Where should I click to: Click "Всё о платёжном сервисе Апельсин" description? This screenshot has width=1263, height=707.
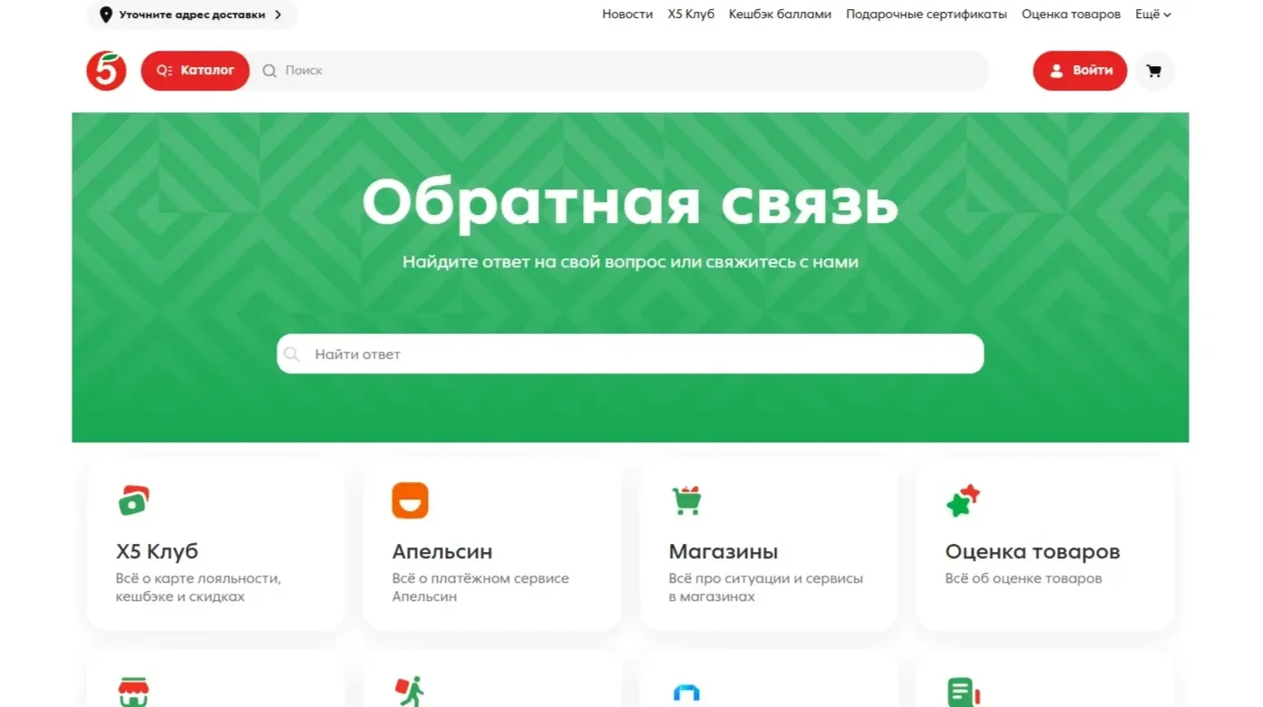click(x=481, y=587)
